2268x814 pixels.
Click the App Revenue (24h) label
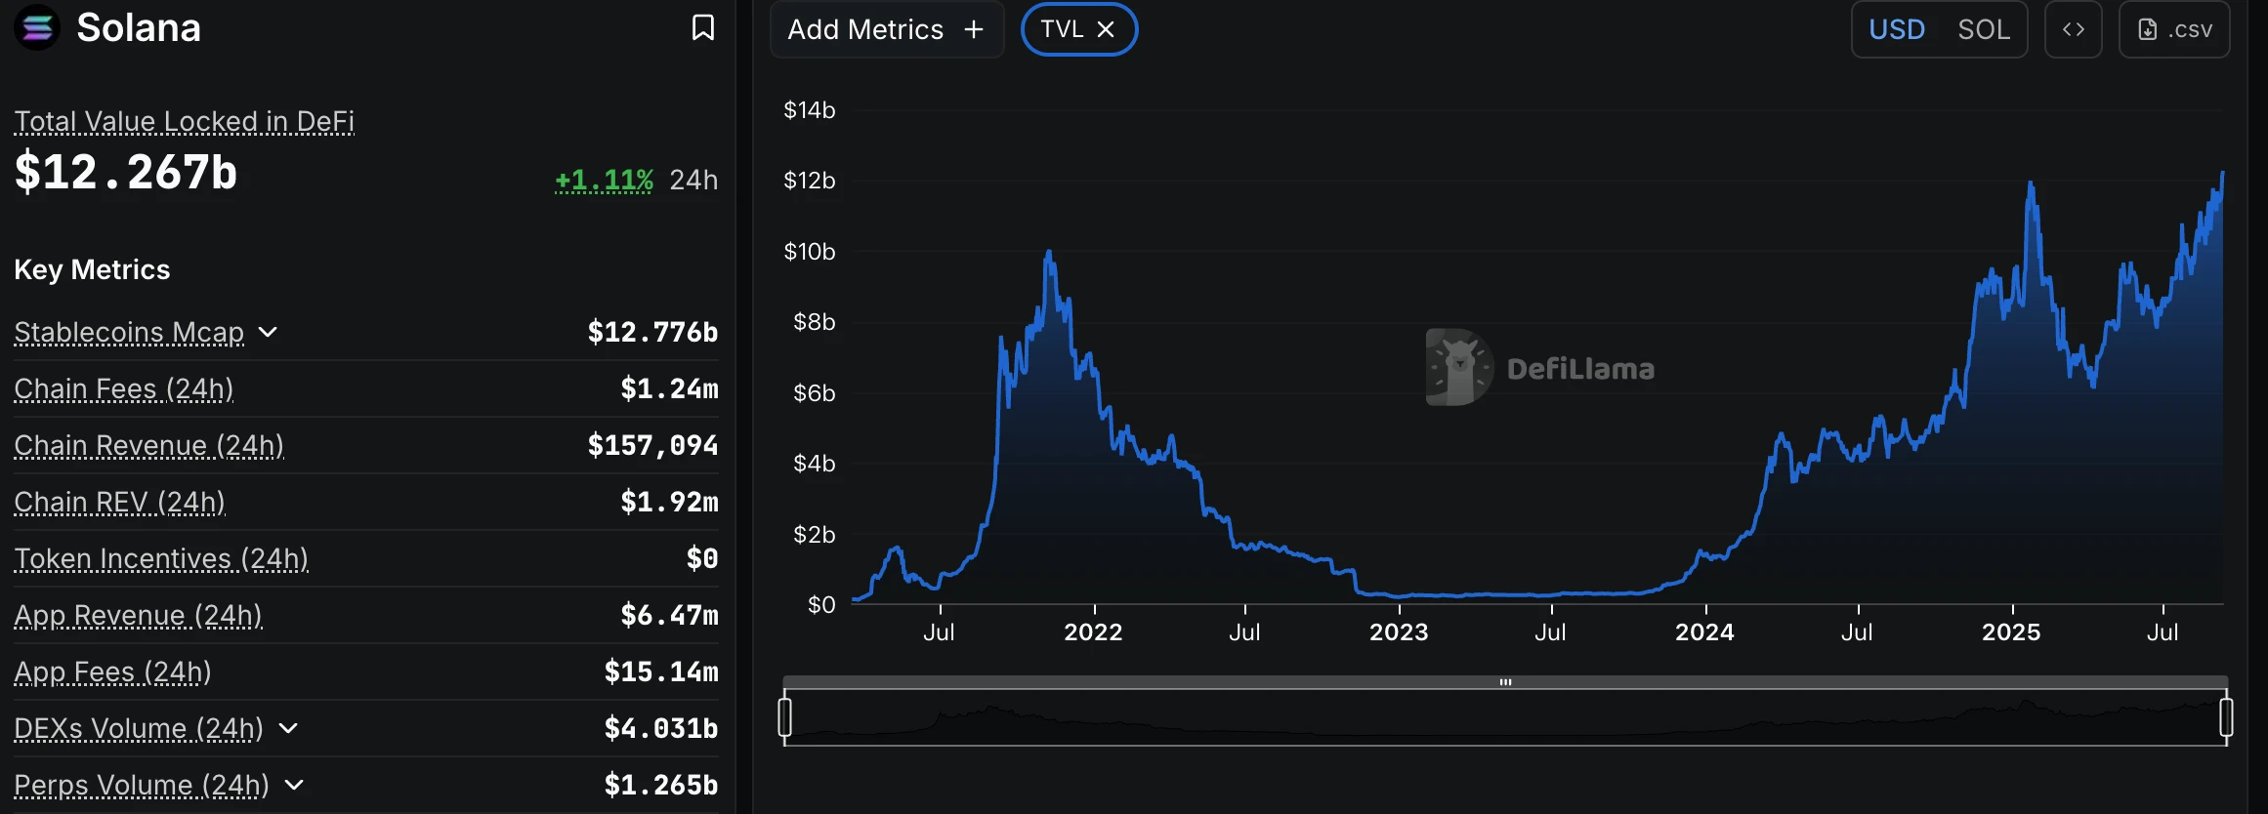(138, 615)
